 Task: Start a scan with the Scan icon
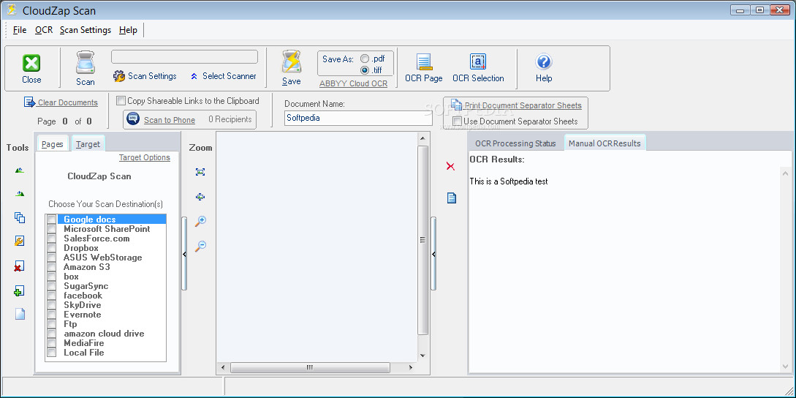click(86, 62)
